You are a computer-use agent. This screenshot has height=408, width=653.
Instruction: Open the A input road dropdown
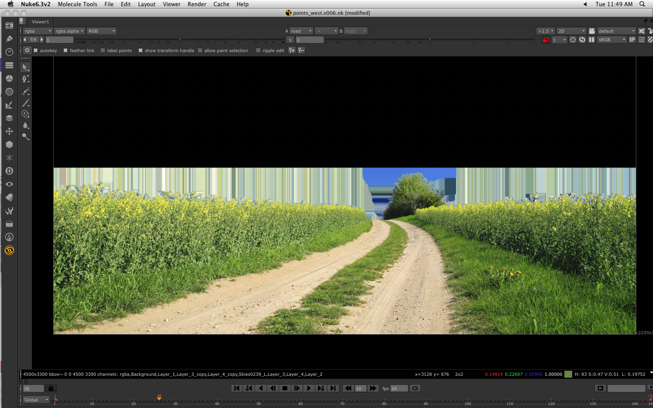click(x=301, y=31)
